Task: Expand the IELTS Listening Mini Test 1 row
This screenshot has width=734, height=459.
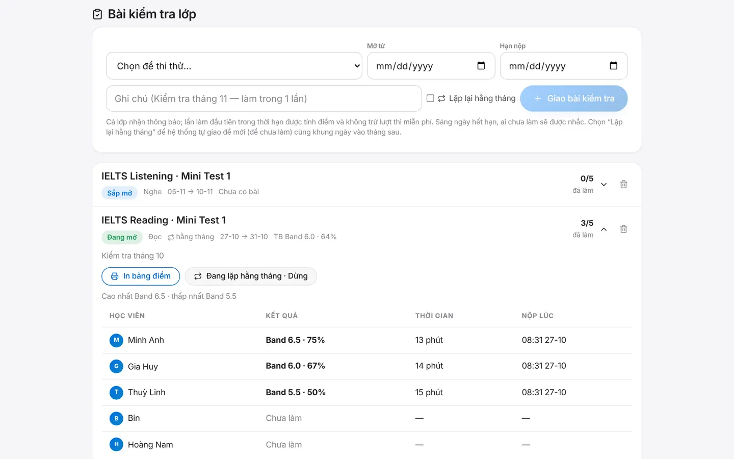Action: 604,185
